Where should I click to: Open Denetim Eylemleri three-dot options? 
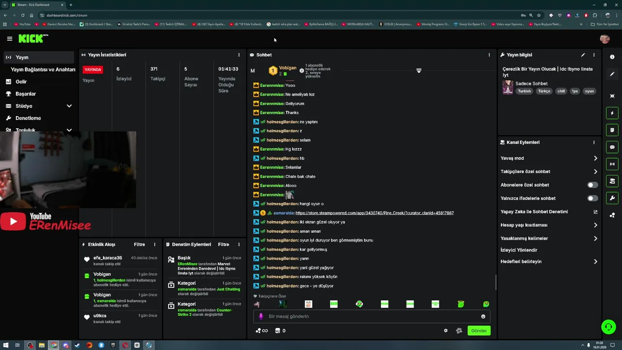[x=239, y=245]
